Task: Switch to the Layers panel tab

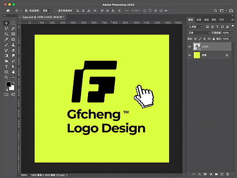Action: coord(191,20)
